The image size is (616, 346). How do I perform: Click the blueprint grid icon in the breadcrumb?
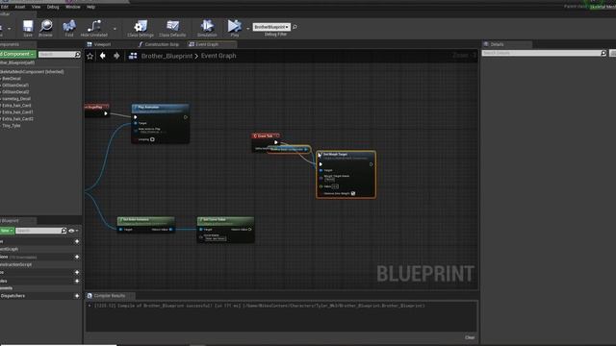133,56
